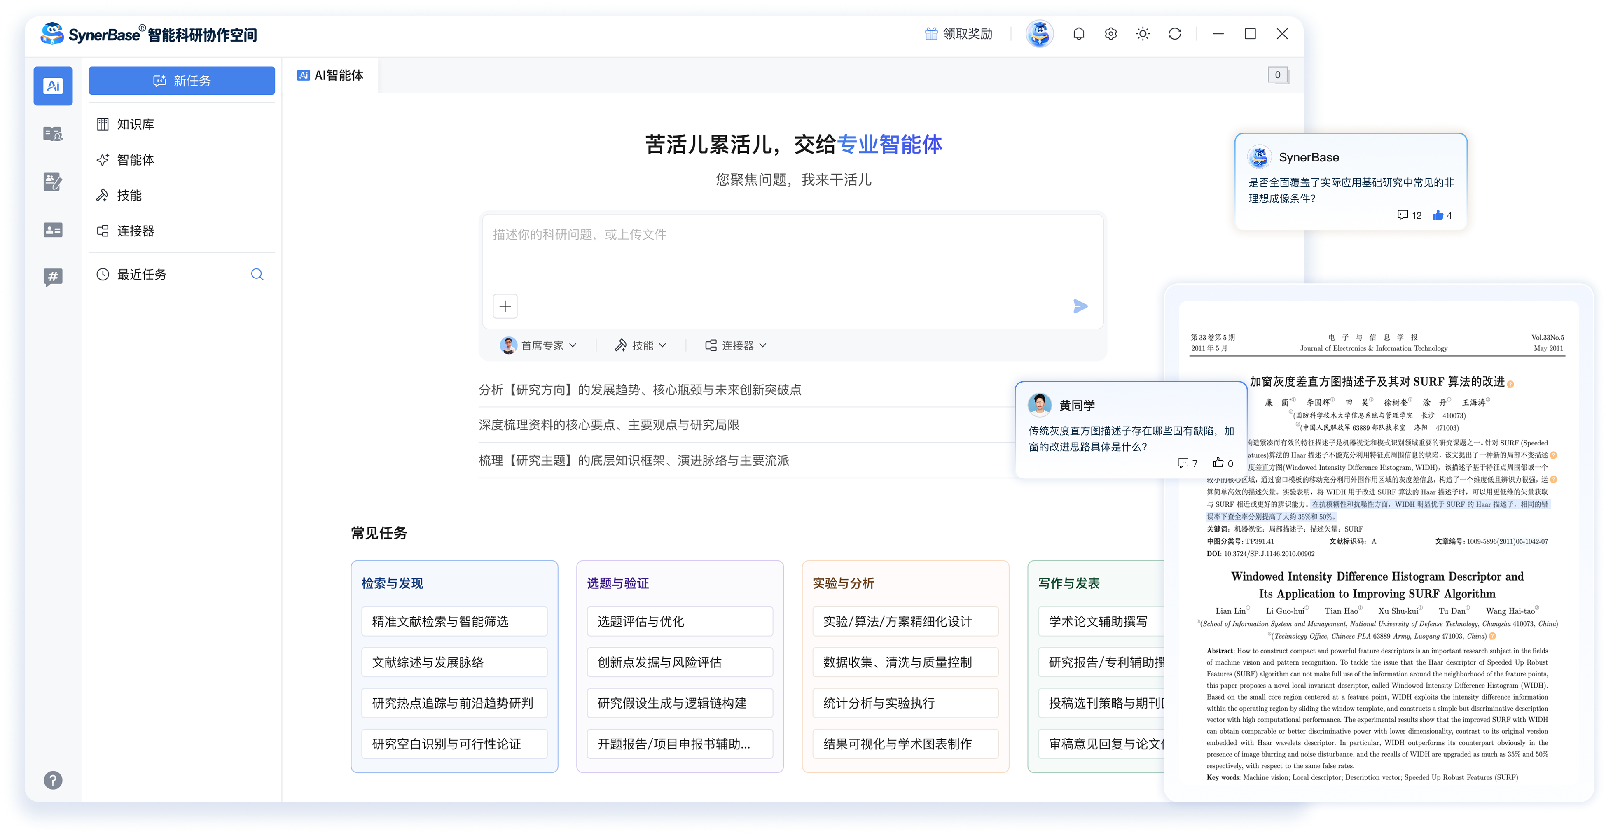Click the 写作与发表 category heading

click(x=1068, y=583)
